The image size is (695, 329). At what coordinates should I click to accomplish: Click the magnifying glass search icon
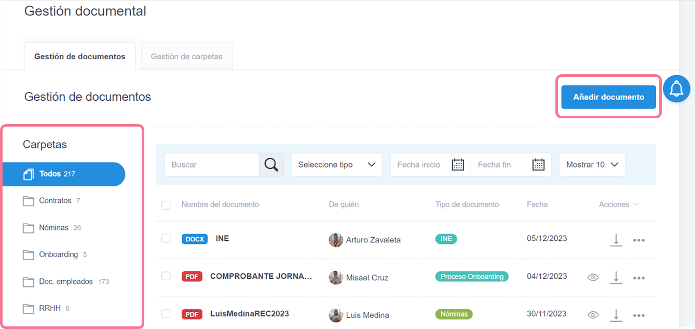point(271,164)
